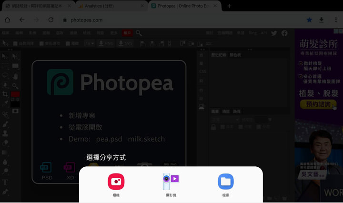343x203 pixels.
Task: Open the 檔案 (File) menu in Photopea
Action: pos(6,33)
